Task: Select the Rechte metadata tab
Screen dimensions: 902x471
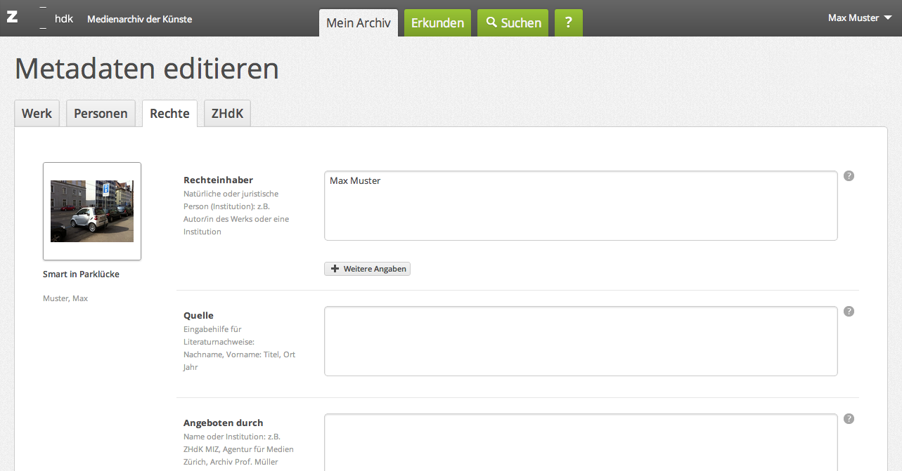Action: coord(169,114)
